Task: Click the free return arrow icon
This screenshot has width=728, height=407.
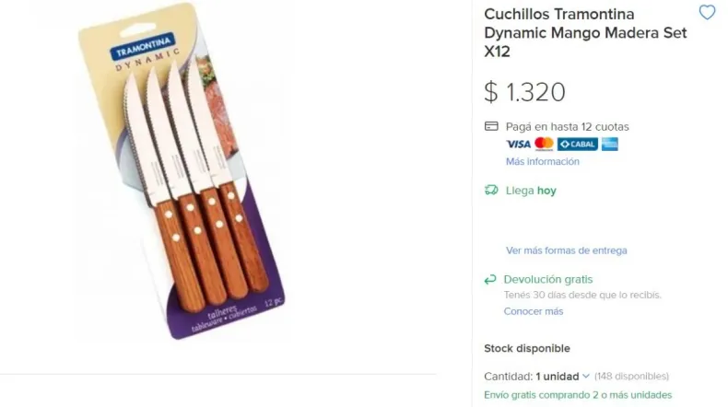Action: pos(490,279)
